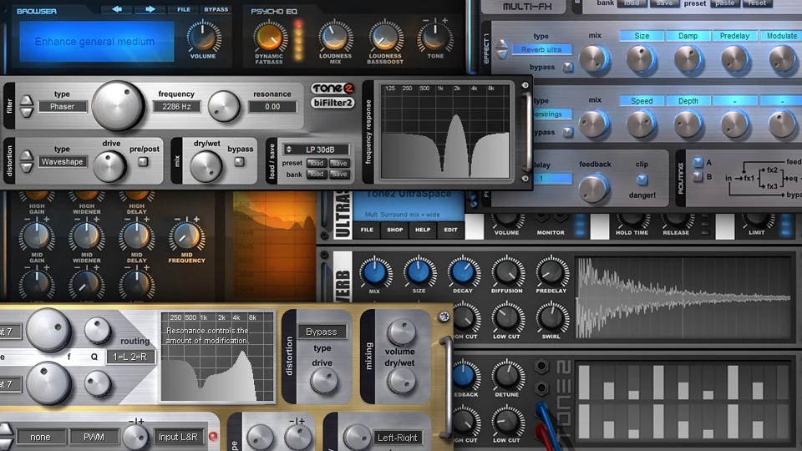The image size is (802, 451).
Task: Step the distortion type arrows
Action: [x=27, y=161]
